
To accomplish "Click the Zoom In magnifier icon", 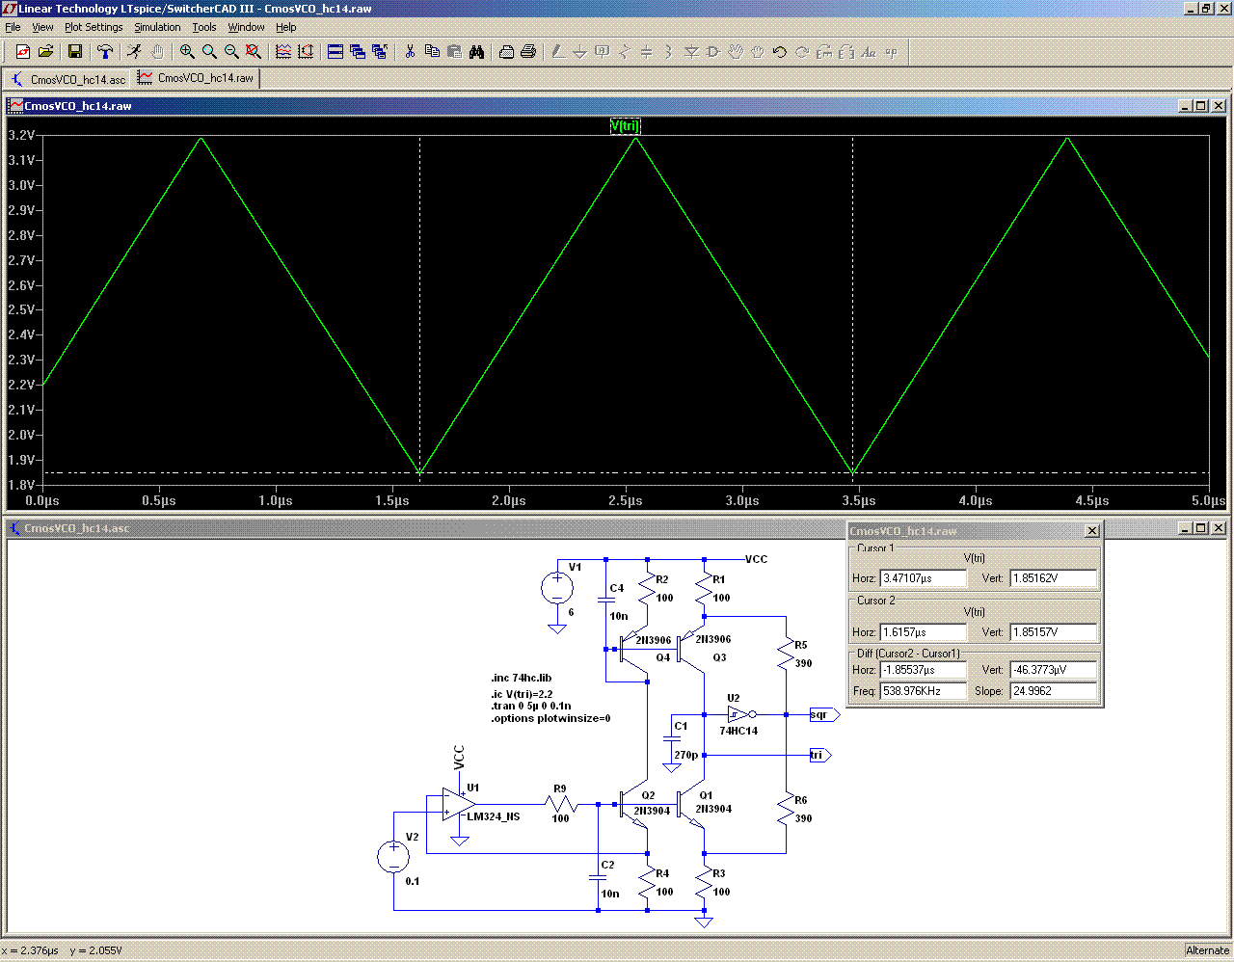I will pos(187,52).
